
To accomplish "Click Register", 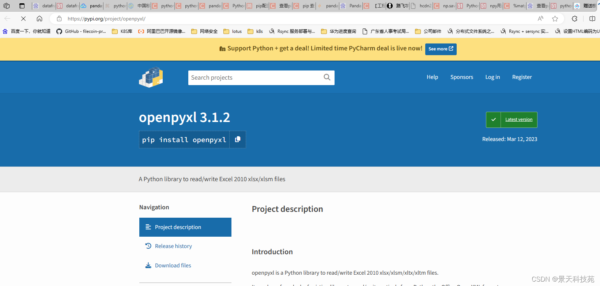I will tap(522, 77).
